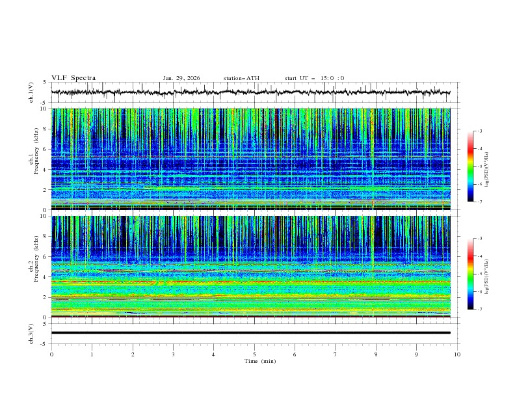Screen dimensions: 515x398
Task: Click the 2 minute tick label on time axis
Action: click(133, 354)
